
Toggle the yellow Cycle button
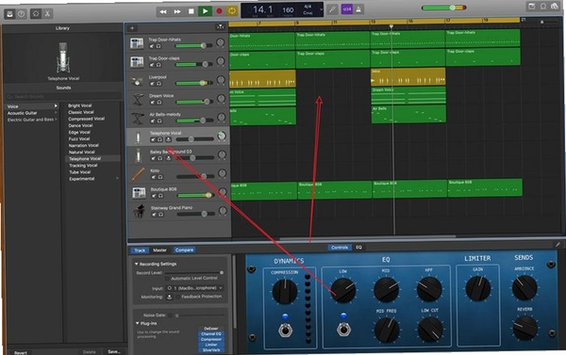[232, 10]
